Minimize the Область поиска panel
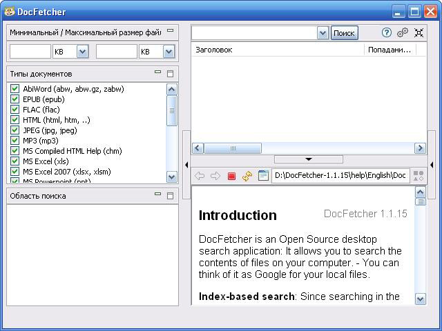The width and height of the screenshot is (442, 331). pos(158,194)
